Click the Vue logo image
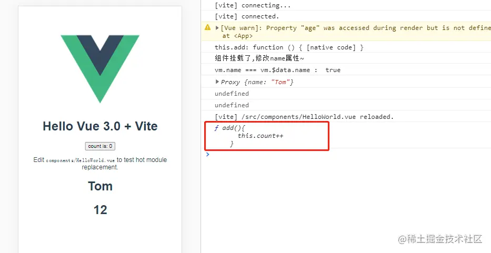This screenshot has height=253, width=491. coord(100,69)
